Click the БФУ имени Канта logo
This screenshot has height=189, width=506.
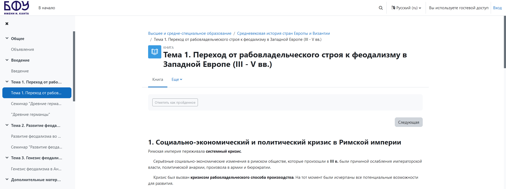pos(16,8)
